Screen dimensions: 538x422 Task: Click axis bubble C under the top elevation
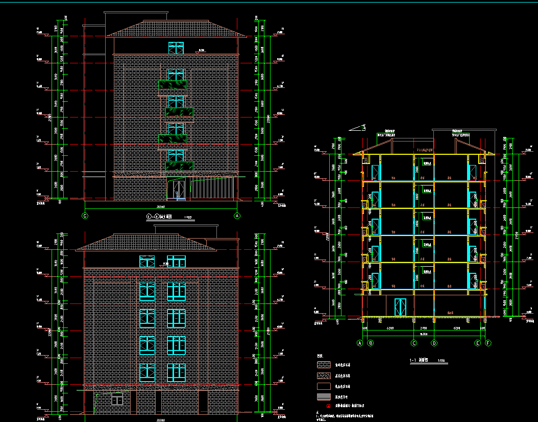85,216
